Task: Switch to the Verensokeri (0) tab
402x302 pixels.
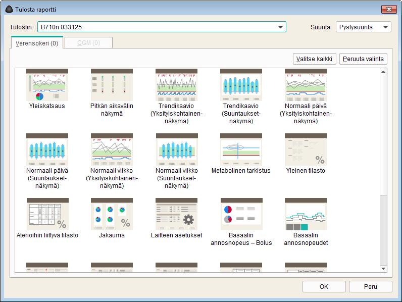Action: tap(37, 43)
